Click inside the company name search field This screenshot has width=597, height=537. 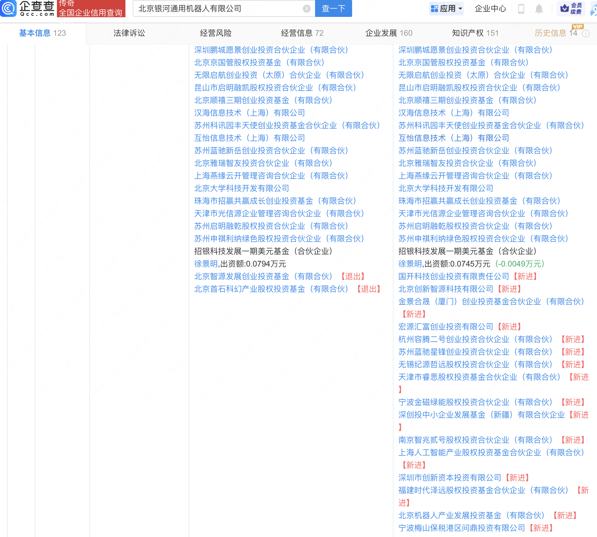pos(218,9)
